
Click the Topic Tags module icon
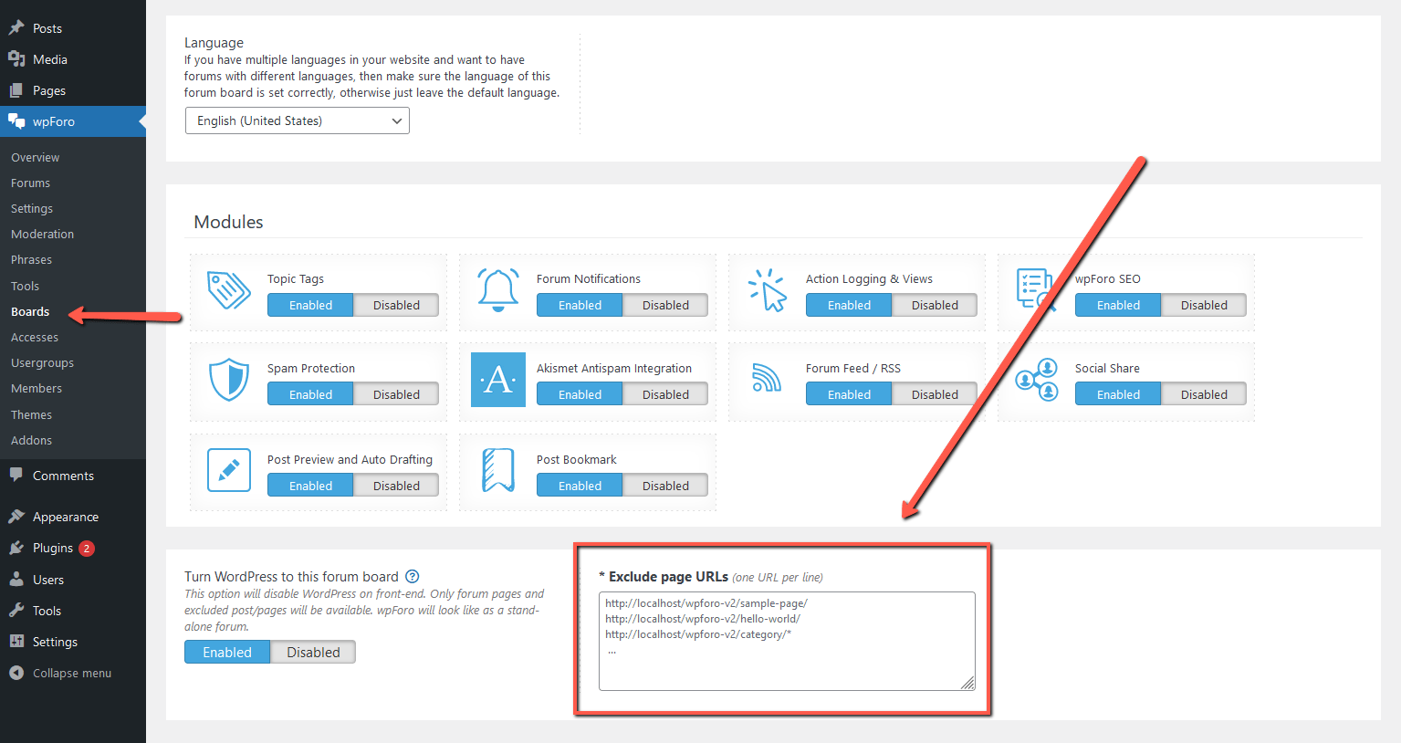click(228, 291)
